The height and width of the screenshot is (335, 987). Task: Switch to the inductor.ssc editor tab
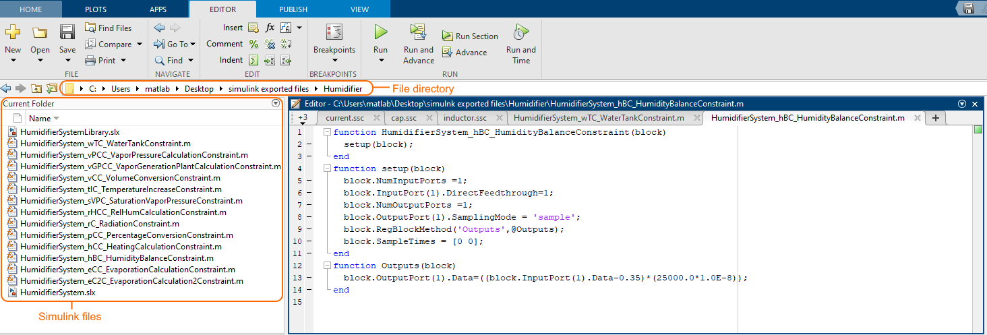(x=465, y=118)
